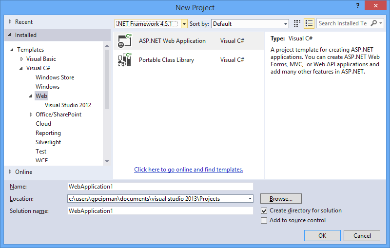Click tree scrollbar down arrow
The height and width of the screenshot is (248, 390).
[x=107, y=162]
